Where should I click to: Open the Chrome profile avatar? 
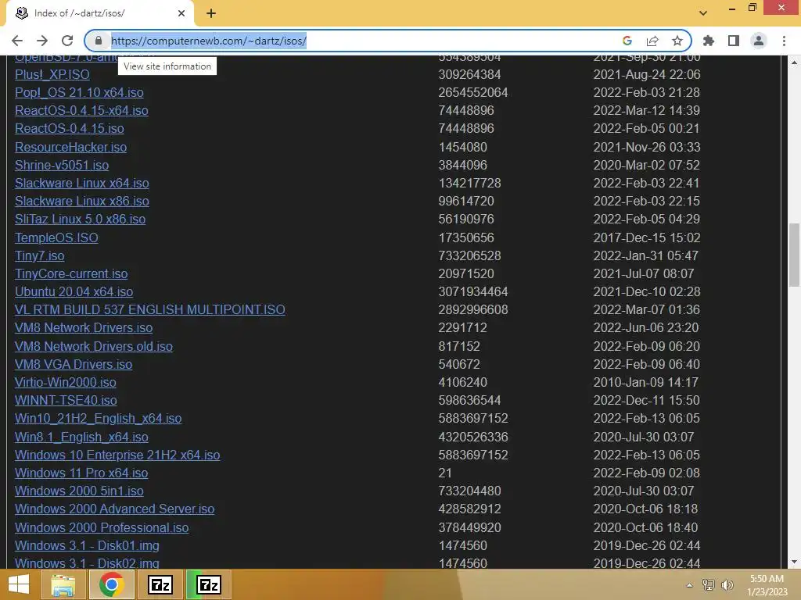tap(759, 41)
